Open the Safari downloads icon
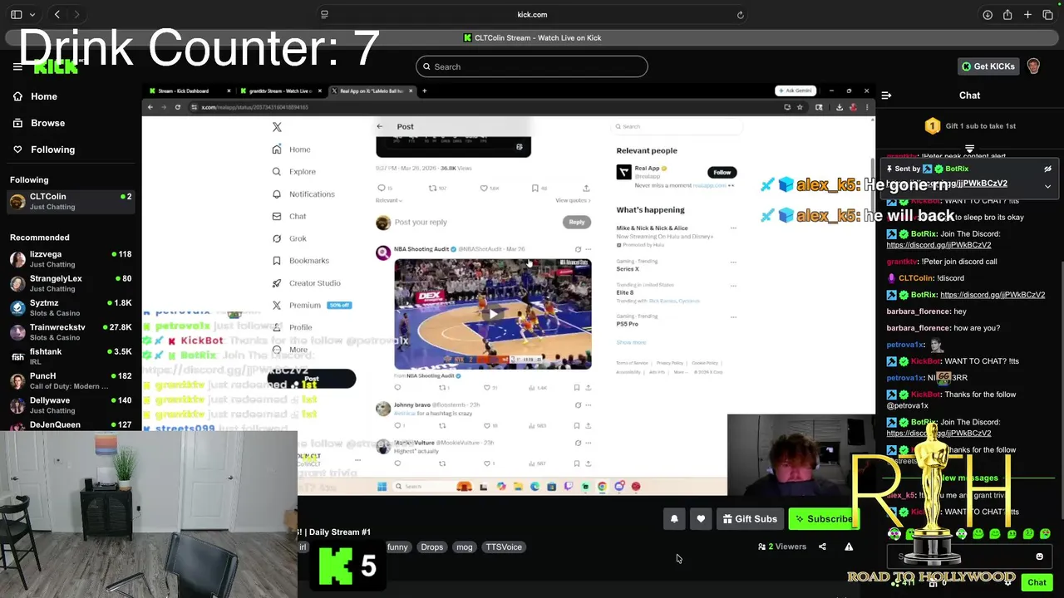Image resolution: width=1064 pixels, height=598 pixels. click(988, 14)
